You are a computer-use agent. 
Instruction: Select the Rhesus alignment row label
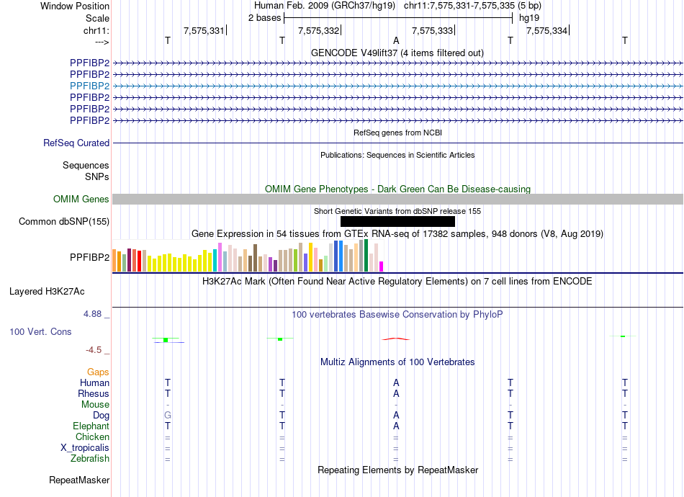pos(94,393)
